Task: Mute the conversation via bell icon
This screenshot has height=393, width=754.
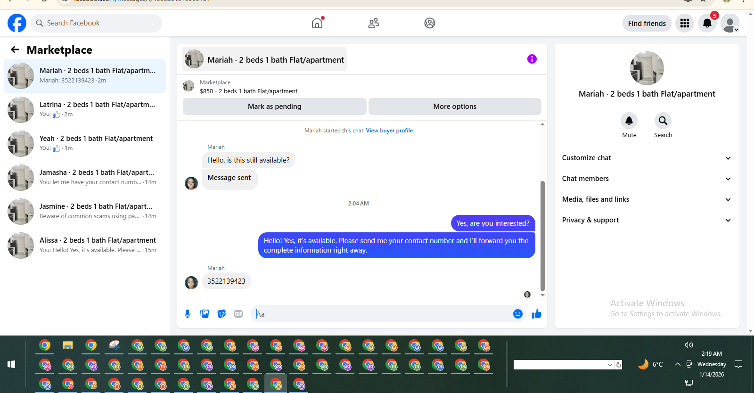Action: click(629, 121)
